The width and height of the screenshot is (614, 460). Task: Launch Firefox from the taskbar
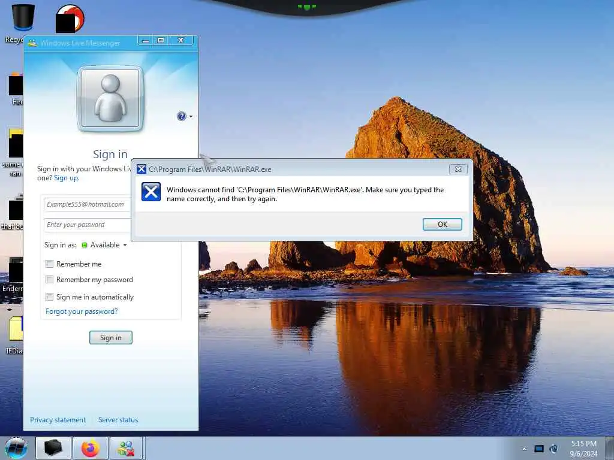pyautogui.click(x=91, y=448)
